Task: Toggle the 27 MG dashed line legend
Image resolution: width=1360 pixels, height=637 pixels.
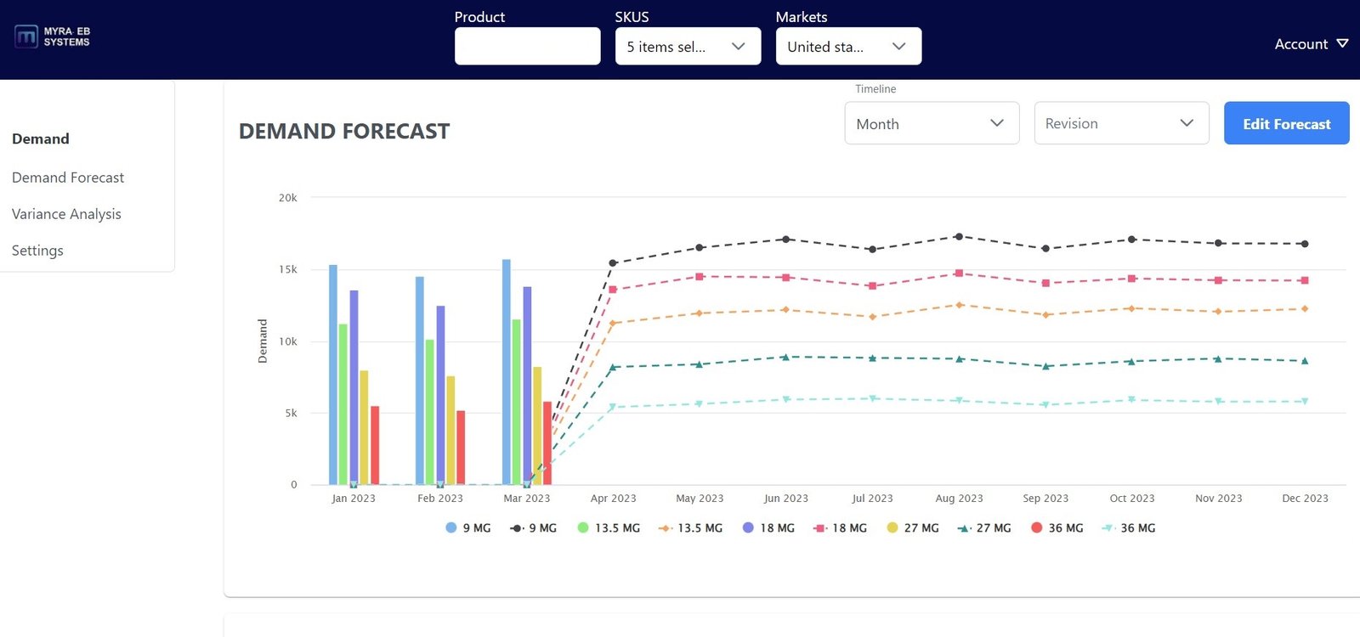Action: coord(984,527)
